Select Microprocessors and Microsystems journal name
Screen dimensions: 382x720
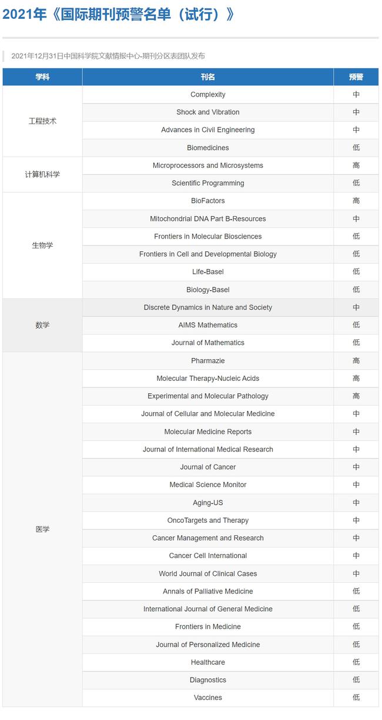coord(207,165)
